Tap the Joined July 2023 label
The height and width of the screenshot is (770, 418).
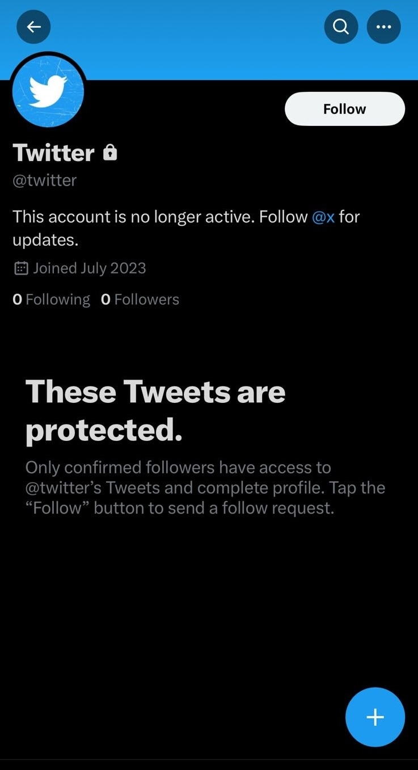click(89, 267)
